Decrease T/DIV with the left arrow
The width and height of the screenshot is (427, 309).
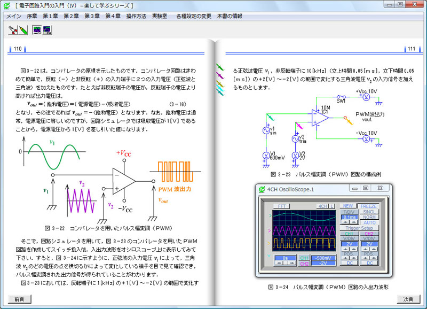click(345, 222)
